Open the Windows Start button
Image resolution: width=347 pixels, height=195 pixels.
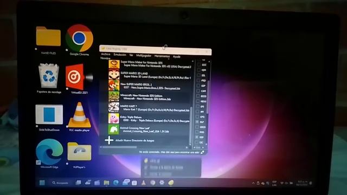click(x=42, y=183)
